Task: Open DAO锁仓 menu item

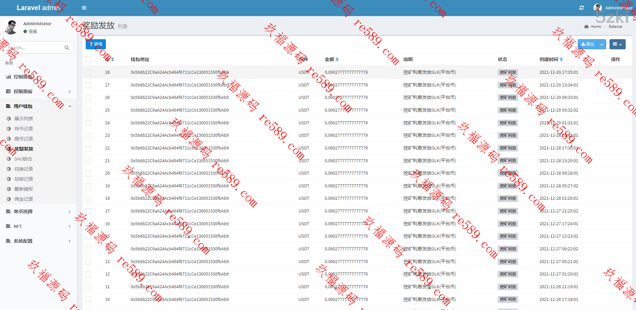Action: pos(23,159)
